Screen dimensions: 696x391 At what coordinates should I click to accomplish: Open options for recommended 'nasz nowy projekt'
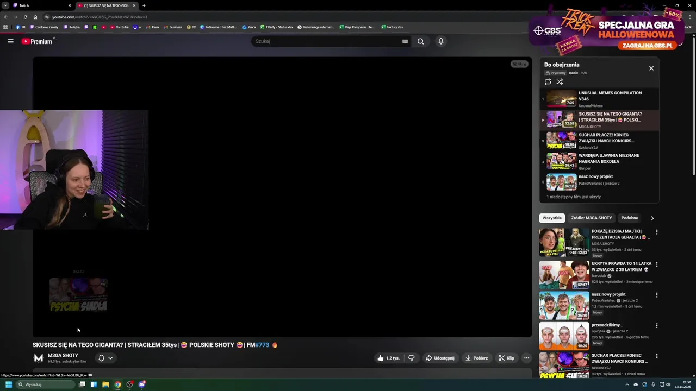point(656,295)
